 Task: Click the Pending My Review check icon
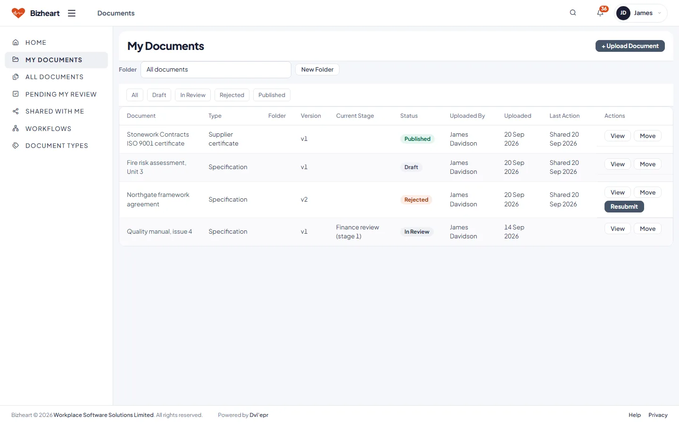click(16, 94)
